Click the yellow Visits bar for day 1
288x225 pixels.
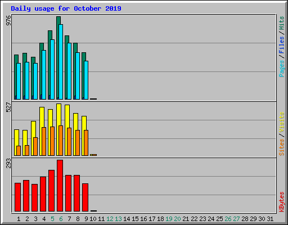click(x=16, y=142)
